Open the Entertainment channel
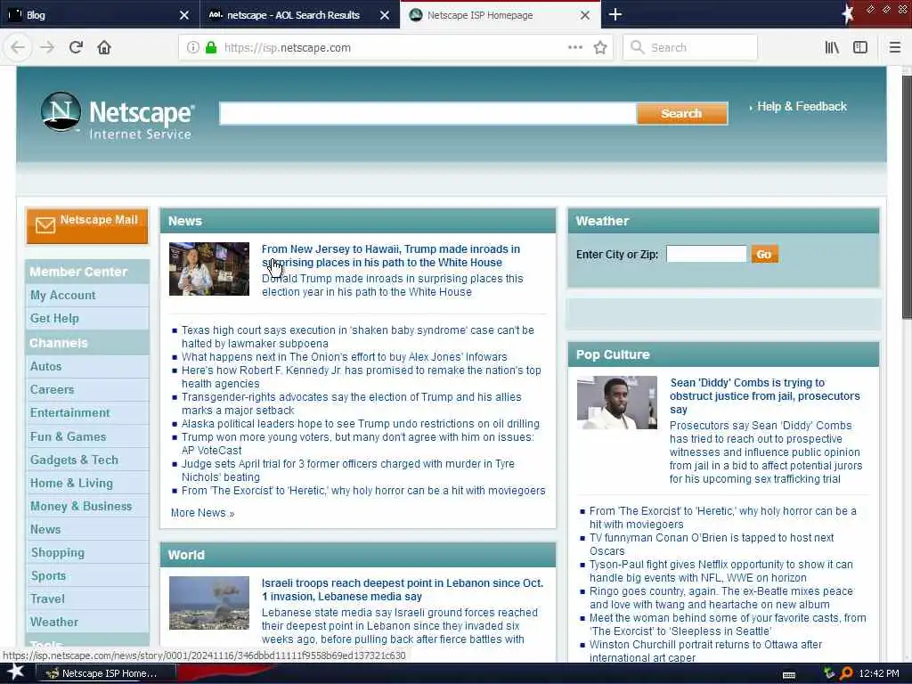This screenshot has width=912, height=684. tap(69, 413)
